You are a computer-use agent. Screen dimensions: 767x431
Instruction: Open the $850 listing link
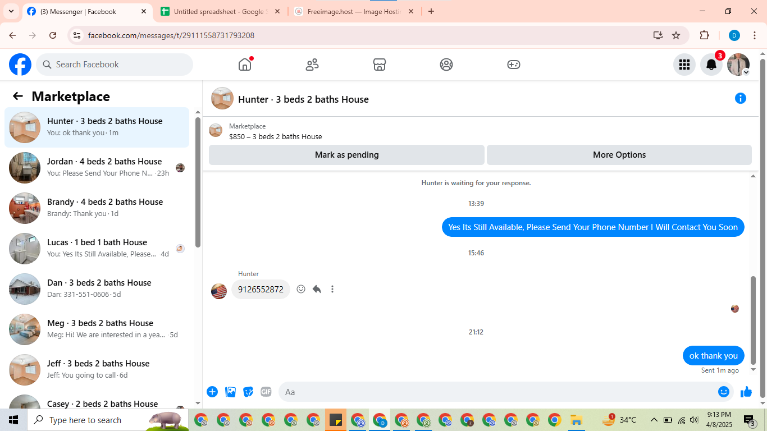pyautogui.click(x=276, y=136)
